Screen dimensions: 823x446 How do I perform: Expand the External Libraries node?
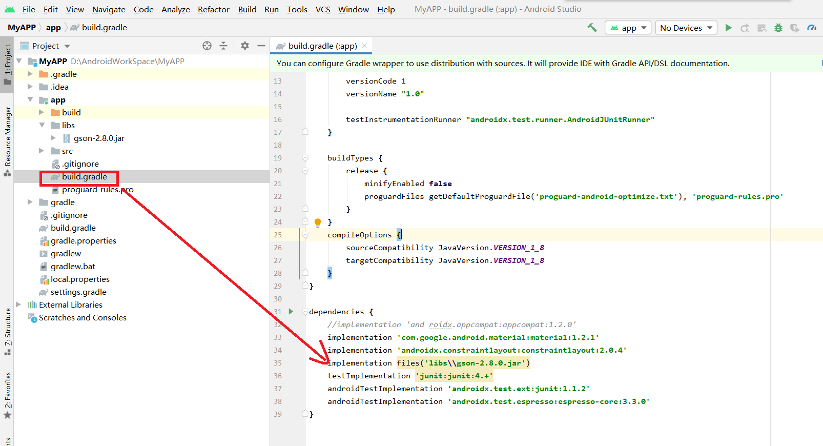[19, 305]
